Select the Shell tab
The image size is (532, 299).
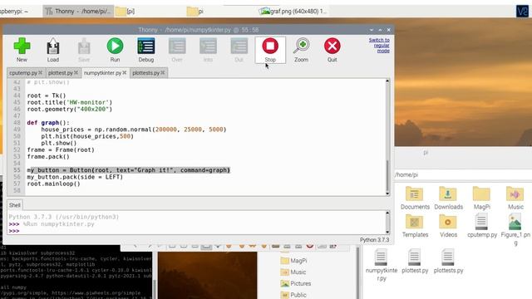(x=15, y=205)
